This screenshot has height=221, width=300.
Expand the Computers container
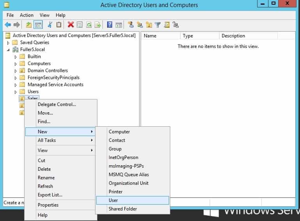[x=16, y=64]
